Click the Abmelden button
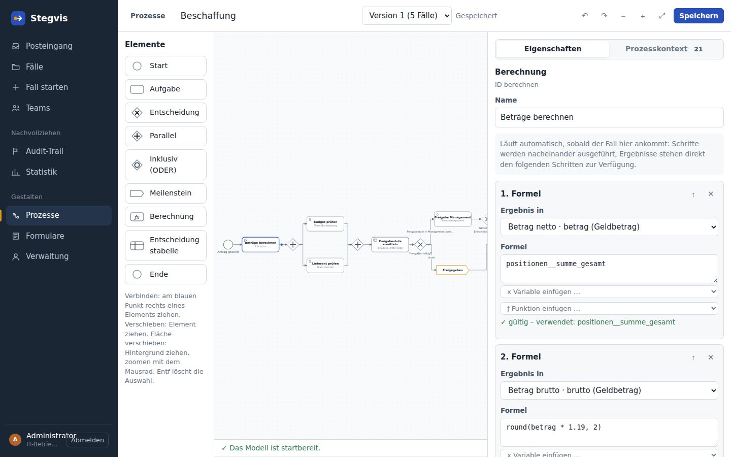Screen dimensions: 731x457 87,440
